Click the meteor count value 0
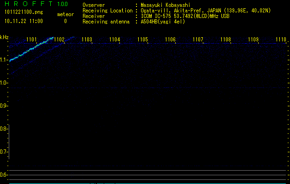This screenshot has height=184, width=290. (65, 21)
